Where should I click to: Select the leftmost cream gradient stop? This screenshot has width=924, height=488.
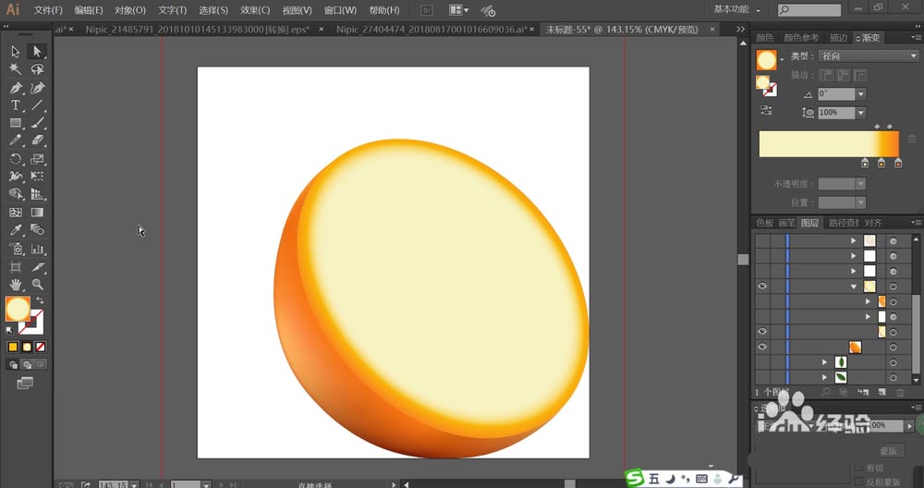(865, 164)
